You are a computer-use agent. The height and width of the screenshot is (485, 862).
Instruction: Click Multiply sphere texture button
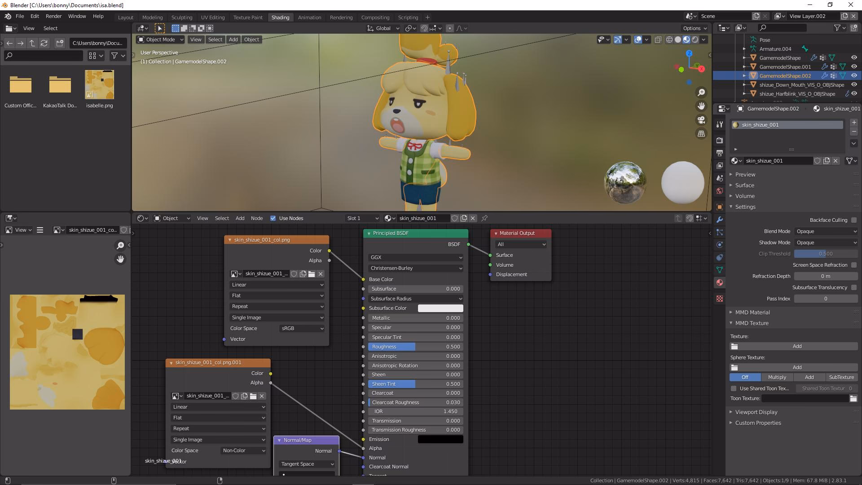click(x=777, y=377)
